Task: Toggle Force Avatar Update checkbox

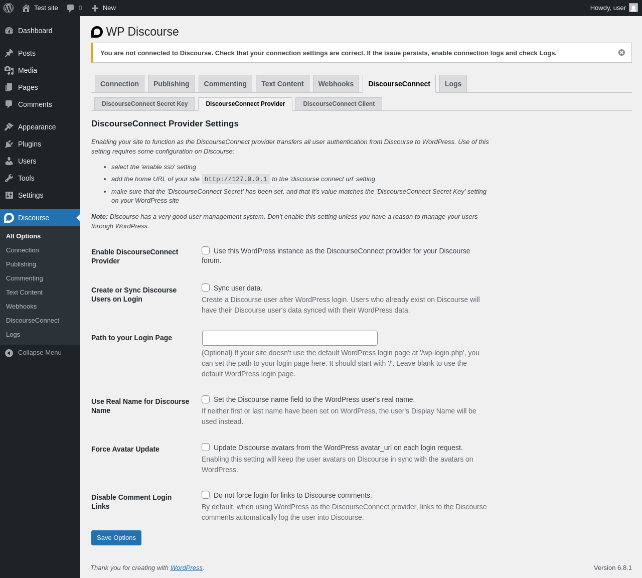Action: pyautogui.click(x=206, y=447)
